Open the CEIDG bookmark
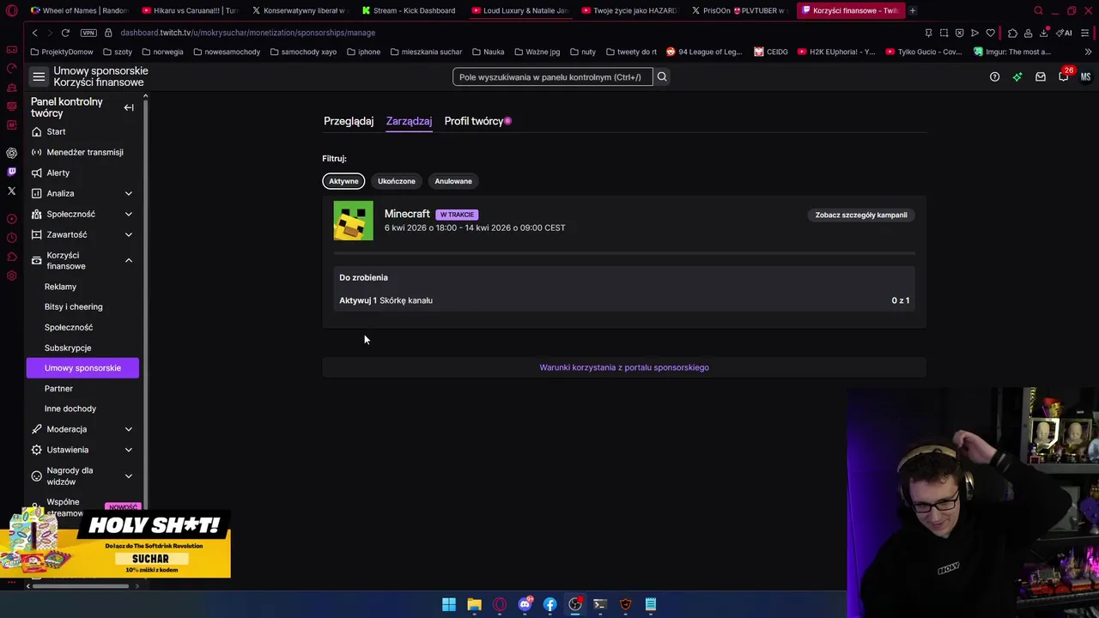This screenshot has height=618, width=1099. 771,51
